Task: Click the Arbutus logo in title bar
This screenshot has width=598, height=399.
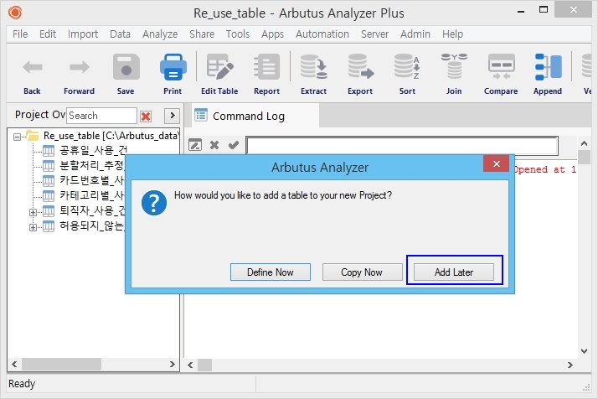Action: tap(15, 13)
